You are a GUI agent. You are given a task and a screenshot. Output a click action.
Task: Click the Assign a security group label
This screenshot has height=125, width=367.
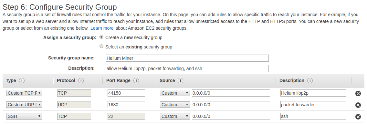69,37
